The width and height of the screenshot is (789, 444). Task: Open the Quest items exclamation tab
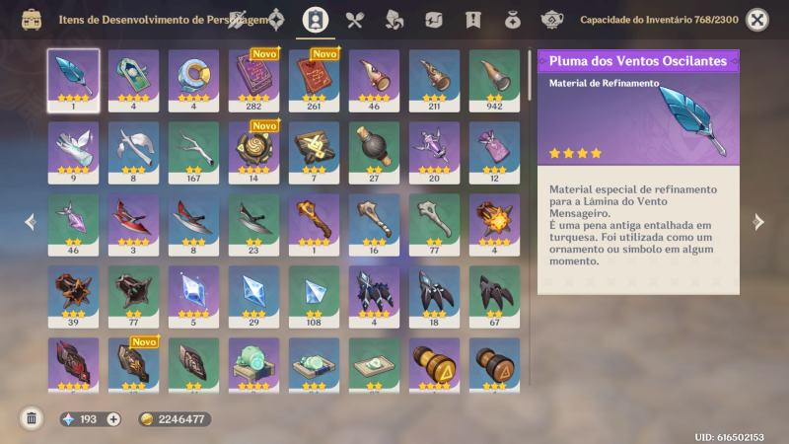tap(473, 20)
